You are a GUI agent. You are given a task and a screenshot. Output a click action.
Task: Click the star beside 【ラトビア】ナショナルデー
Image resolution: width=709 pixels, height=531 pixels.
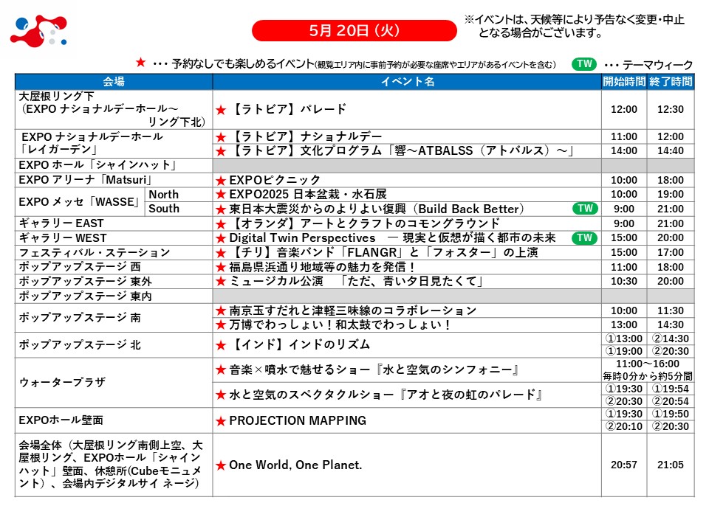pyautogui.click(x=221, y=137)
